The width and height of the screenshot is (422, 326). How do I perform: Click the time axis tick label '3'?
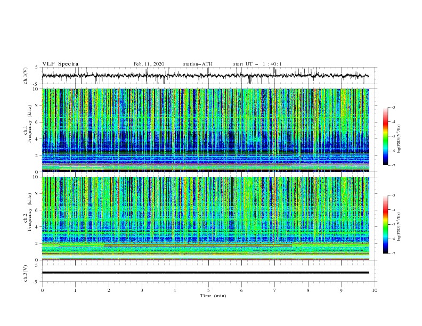point(142,290)
